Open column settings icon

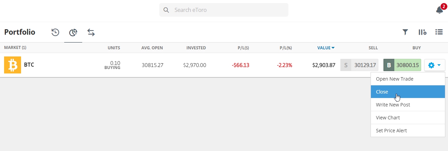pyautogui.click(x=423, y=32)
